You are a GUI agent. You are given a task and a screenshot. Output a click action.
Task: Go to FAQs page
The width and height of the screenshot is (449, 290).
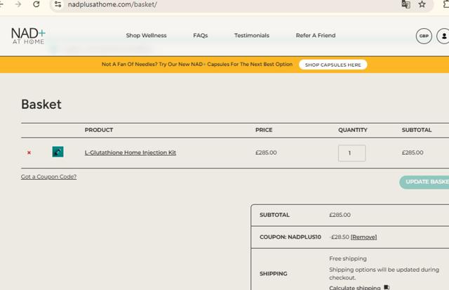(201, 36)
